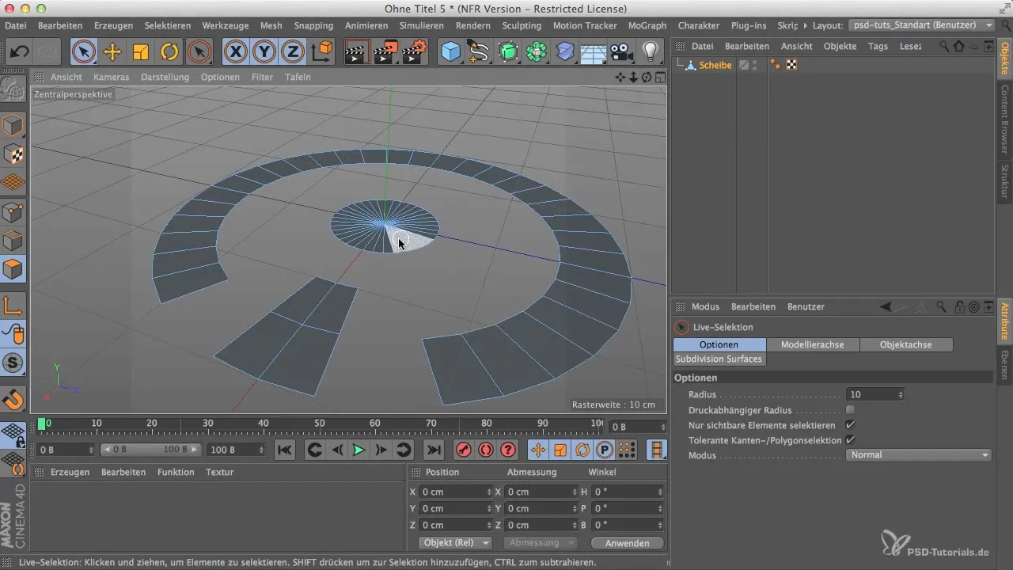Open the Ebenen side tab
Viewport: 1013px width, 570px height.
(x=1004, y=366)
